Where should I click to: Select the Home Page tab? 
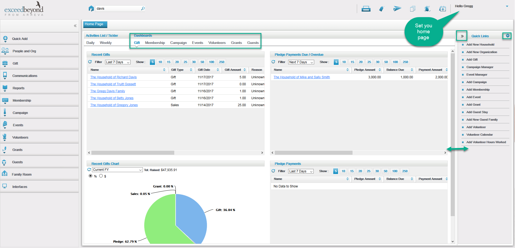coord(95,24)
